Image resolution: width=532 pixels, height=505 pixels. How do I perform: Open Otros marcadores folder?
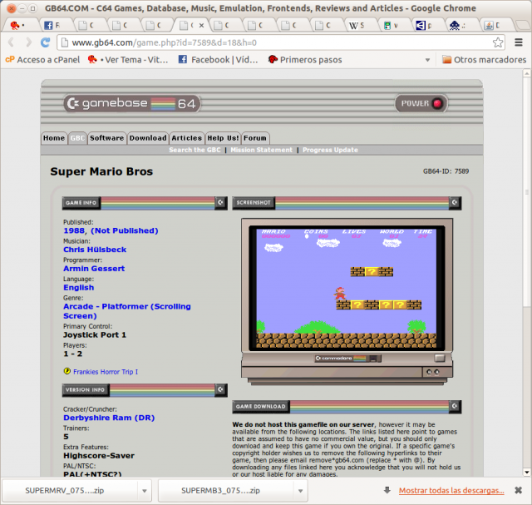click(x=484, y=60)
